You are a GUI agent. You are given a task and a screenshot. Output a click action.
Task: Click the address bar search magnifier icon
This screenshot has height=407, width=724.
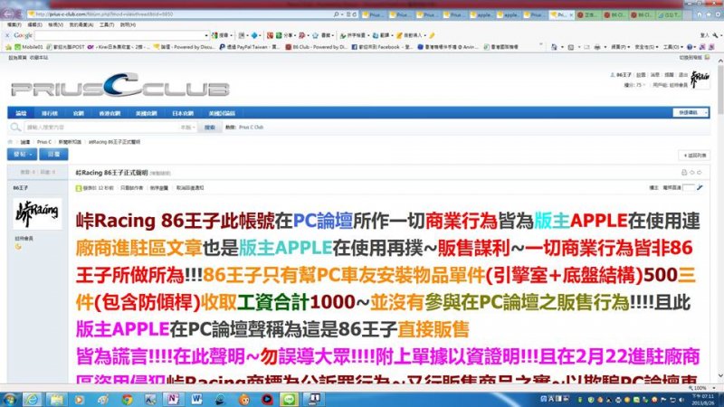(x=337, y=14)
